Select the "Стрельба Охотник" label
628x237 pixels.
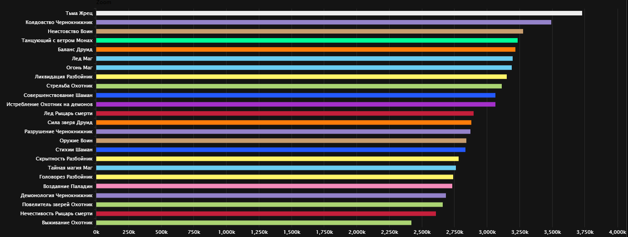point(69,86)
